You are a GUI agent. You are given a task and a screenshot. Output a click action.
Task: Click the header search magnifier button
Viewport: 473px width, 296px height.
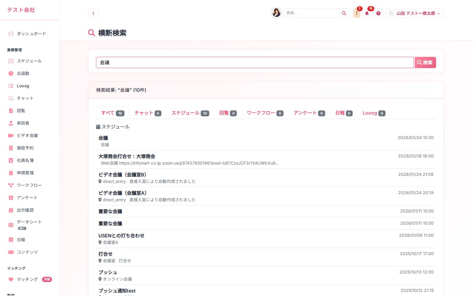[x=344, y=13]
